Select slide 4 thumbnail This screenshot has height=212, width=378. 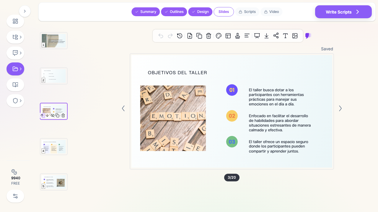pyautogui.click(x=54, y=147)
